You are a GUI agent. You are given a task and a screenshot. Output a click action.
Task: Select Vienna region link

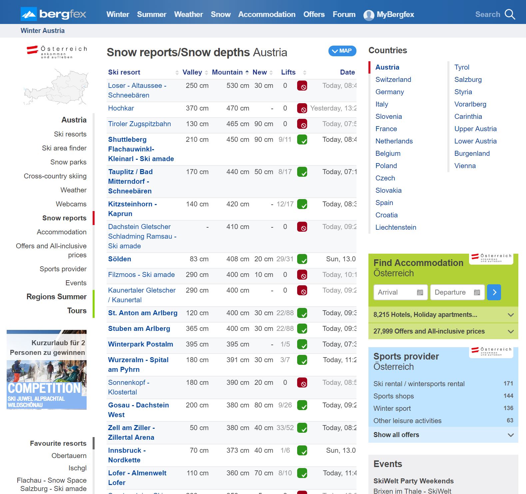[x=465, y=166]
